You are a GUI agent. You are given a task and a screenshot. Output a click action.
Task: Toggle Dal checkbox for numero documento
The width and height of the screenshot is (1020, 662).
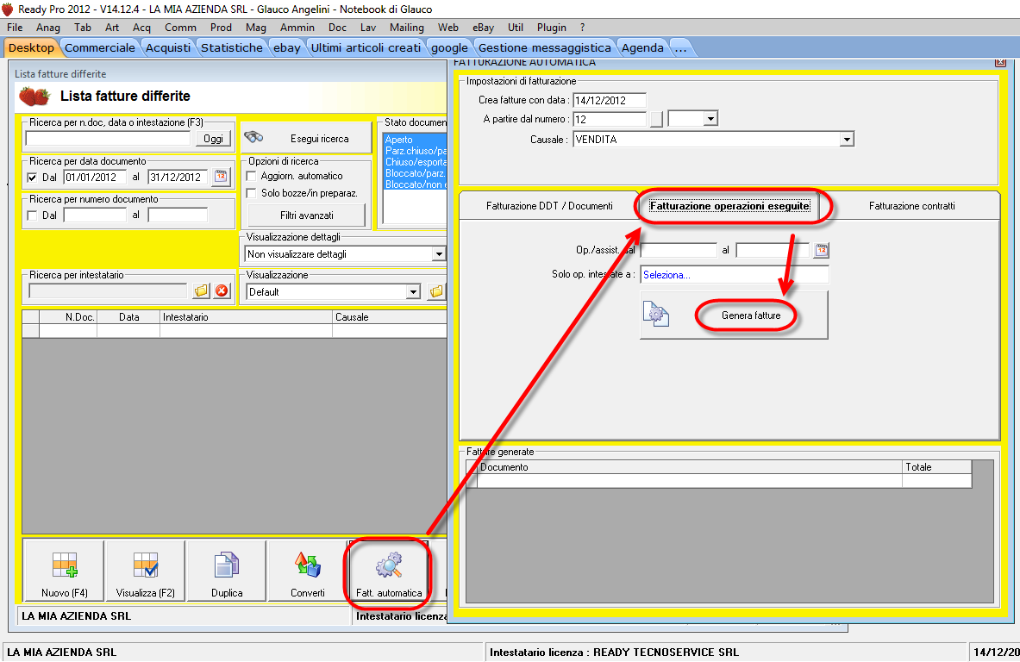32,215
